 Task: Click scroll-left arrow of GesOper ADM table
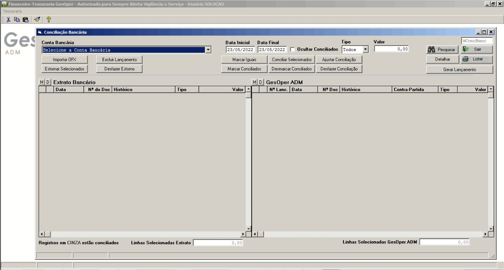click(255, 234)
